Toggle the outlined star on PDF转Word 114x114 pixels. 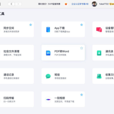82,48
